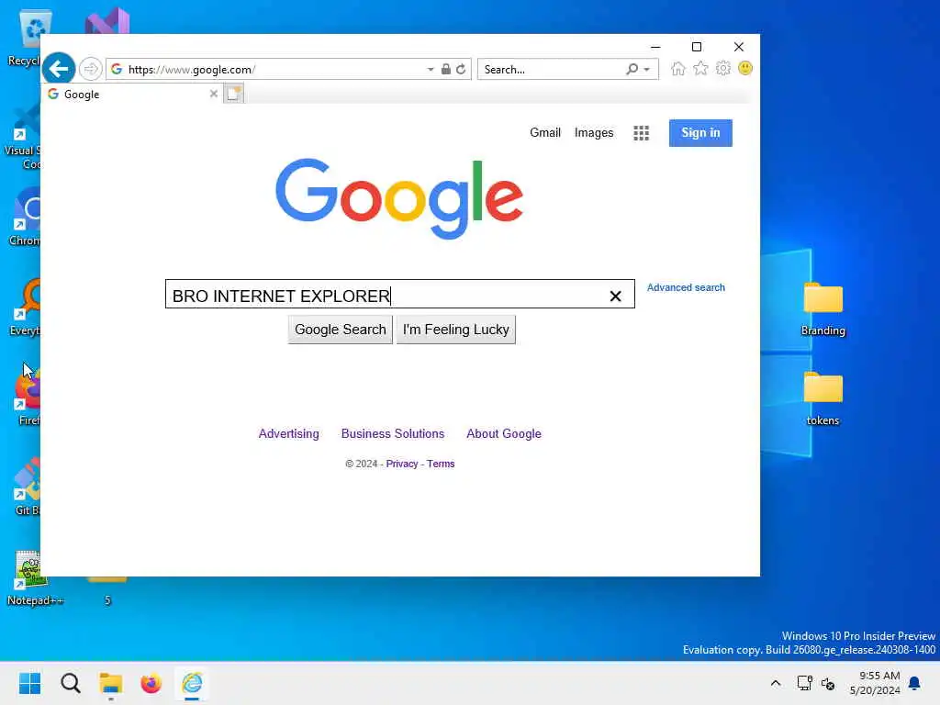Select the Visual Studio desktop icon
The width and height of the screenshot is (940, 705).
coord(106,22)
